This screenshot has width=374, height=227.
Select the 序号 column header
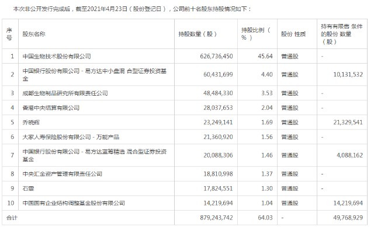pyautogui.click(x=9, y=34)
